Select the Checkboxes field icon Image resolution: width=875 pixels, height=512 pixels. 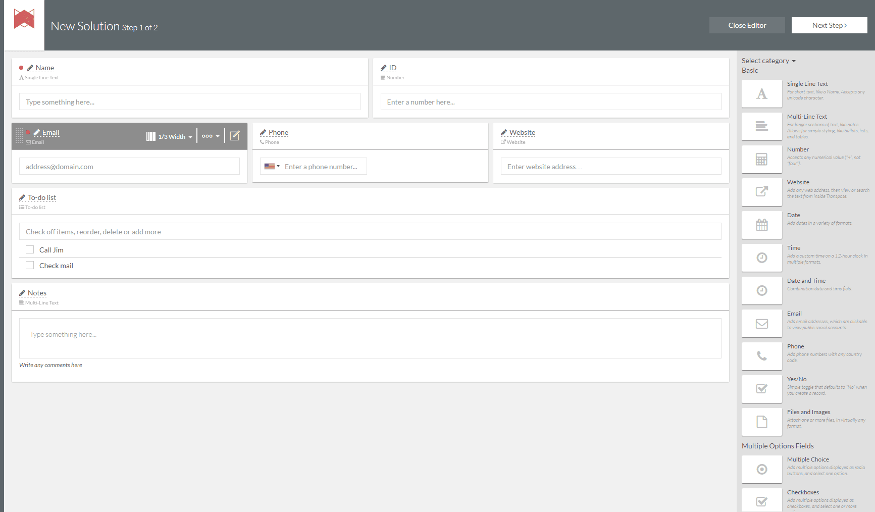point(762,500)
